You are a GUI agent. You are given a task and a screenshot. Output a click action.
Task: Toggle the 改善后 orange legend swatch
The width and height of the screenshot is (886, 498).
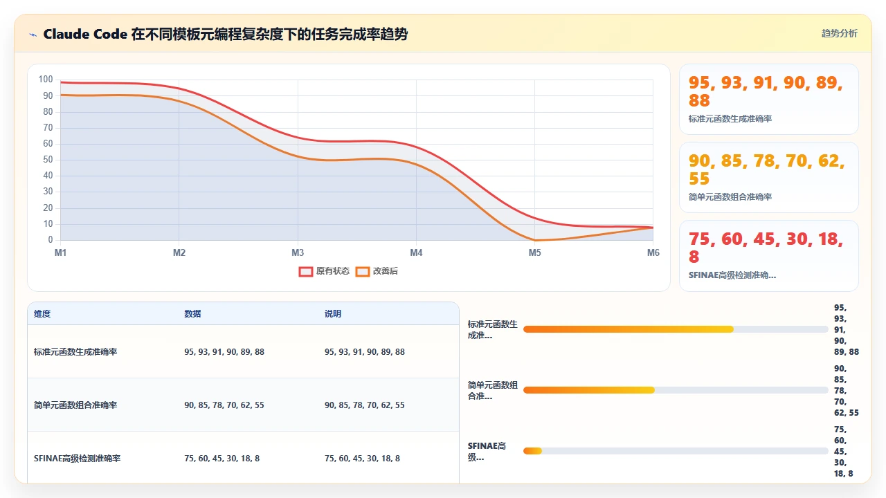[x=363, y=271]
